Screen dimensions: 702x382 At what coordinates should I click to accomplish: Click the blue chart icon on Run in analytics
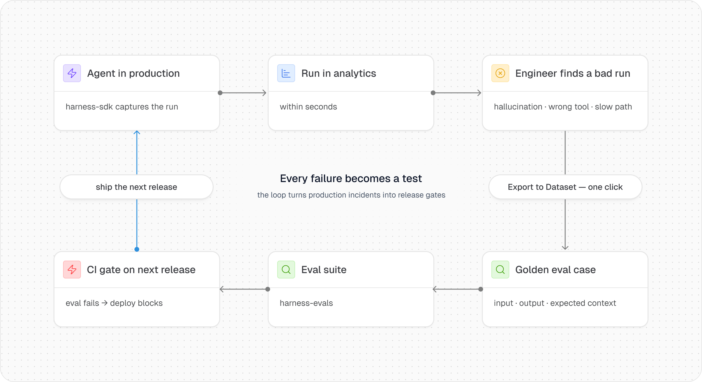tap(286, 73)
